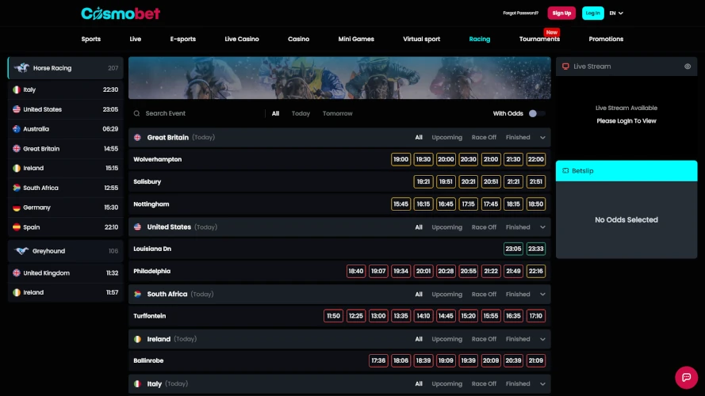This screenshot has width=705, height=396.
Task: Select Turffontein 11:50 race
Action: [x=333, y=316]
